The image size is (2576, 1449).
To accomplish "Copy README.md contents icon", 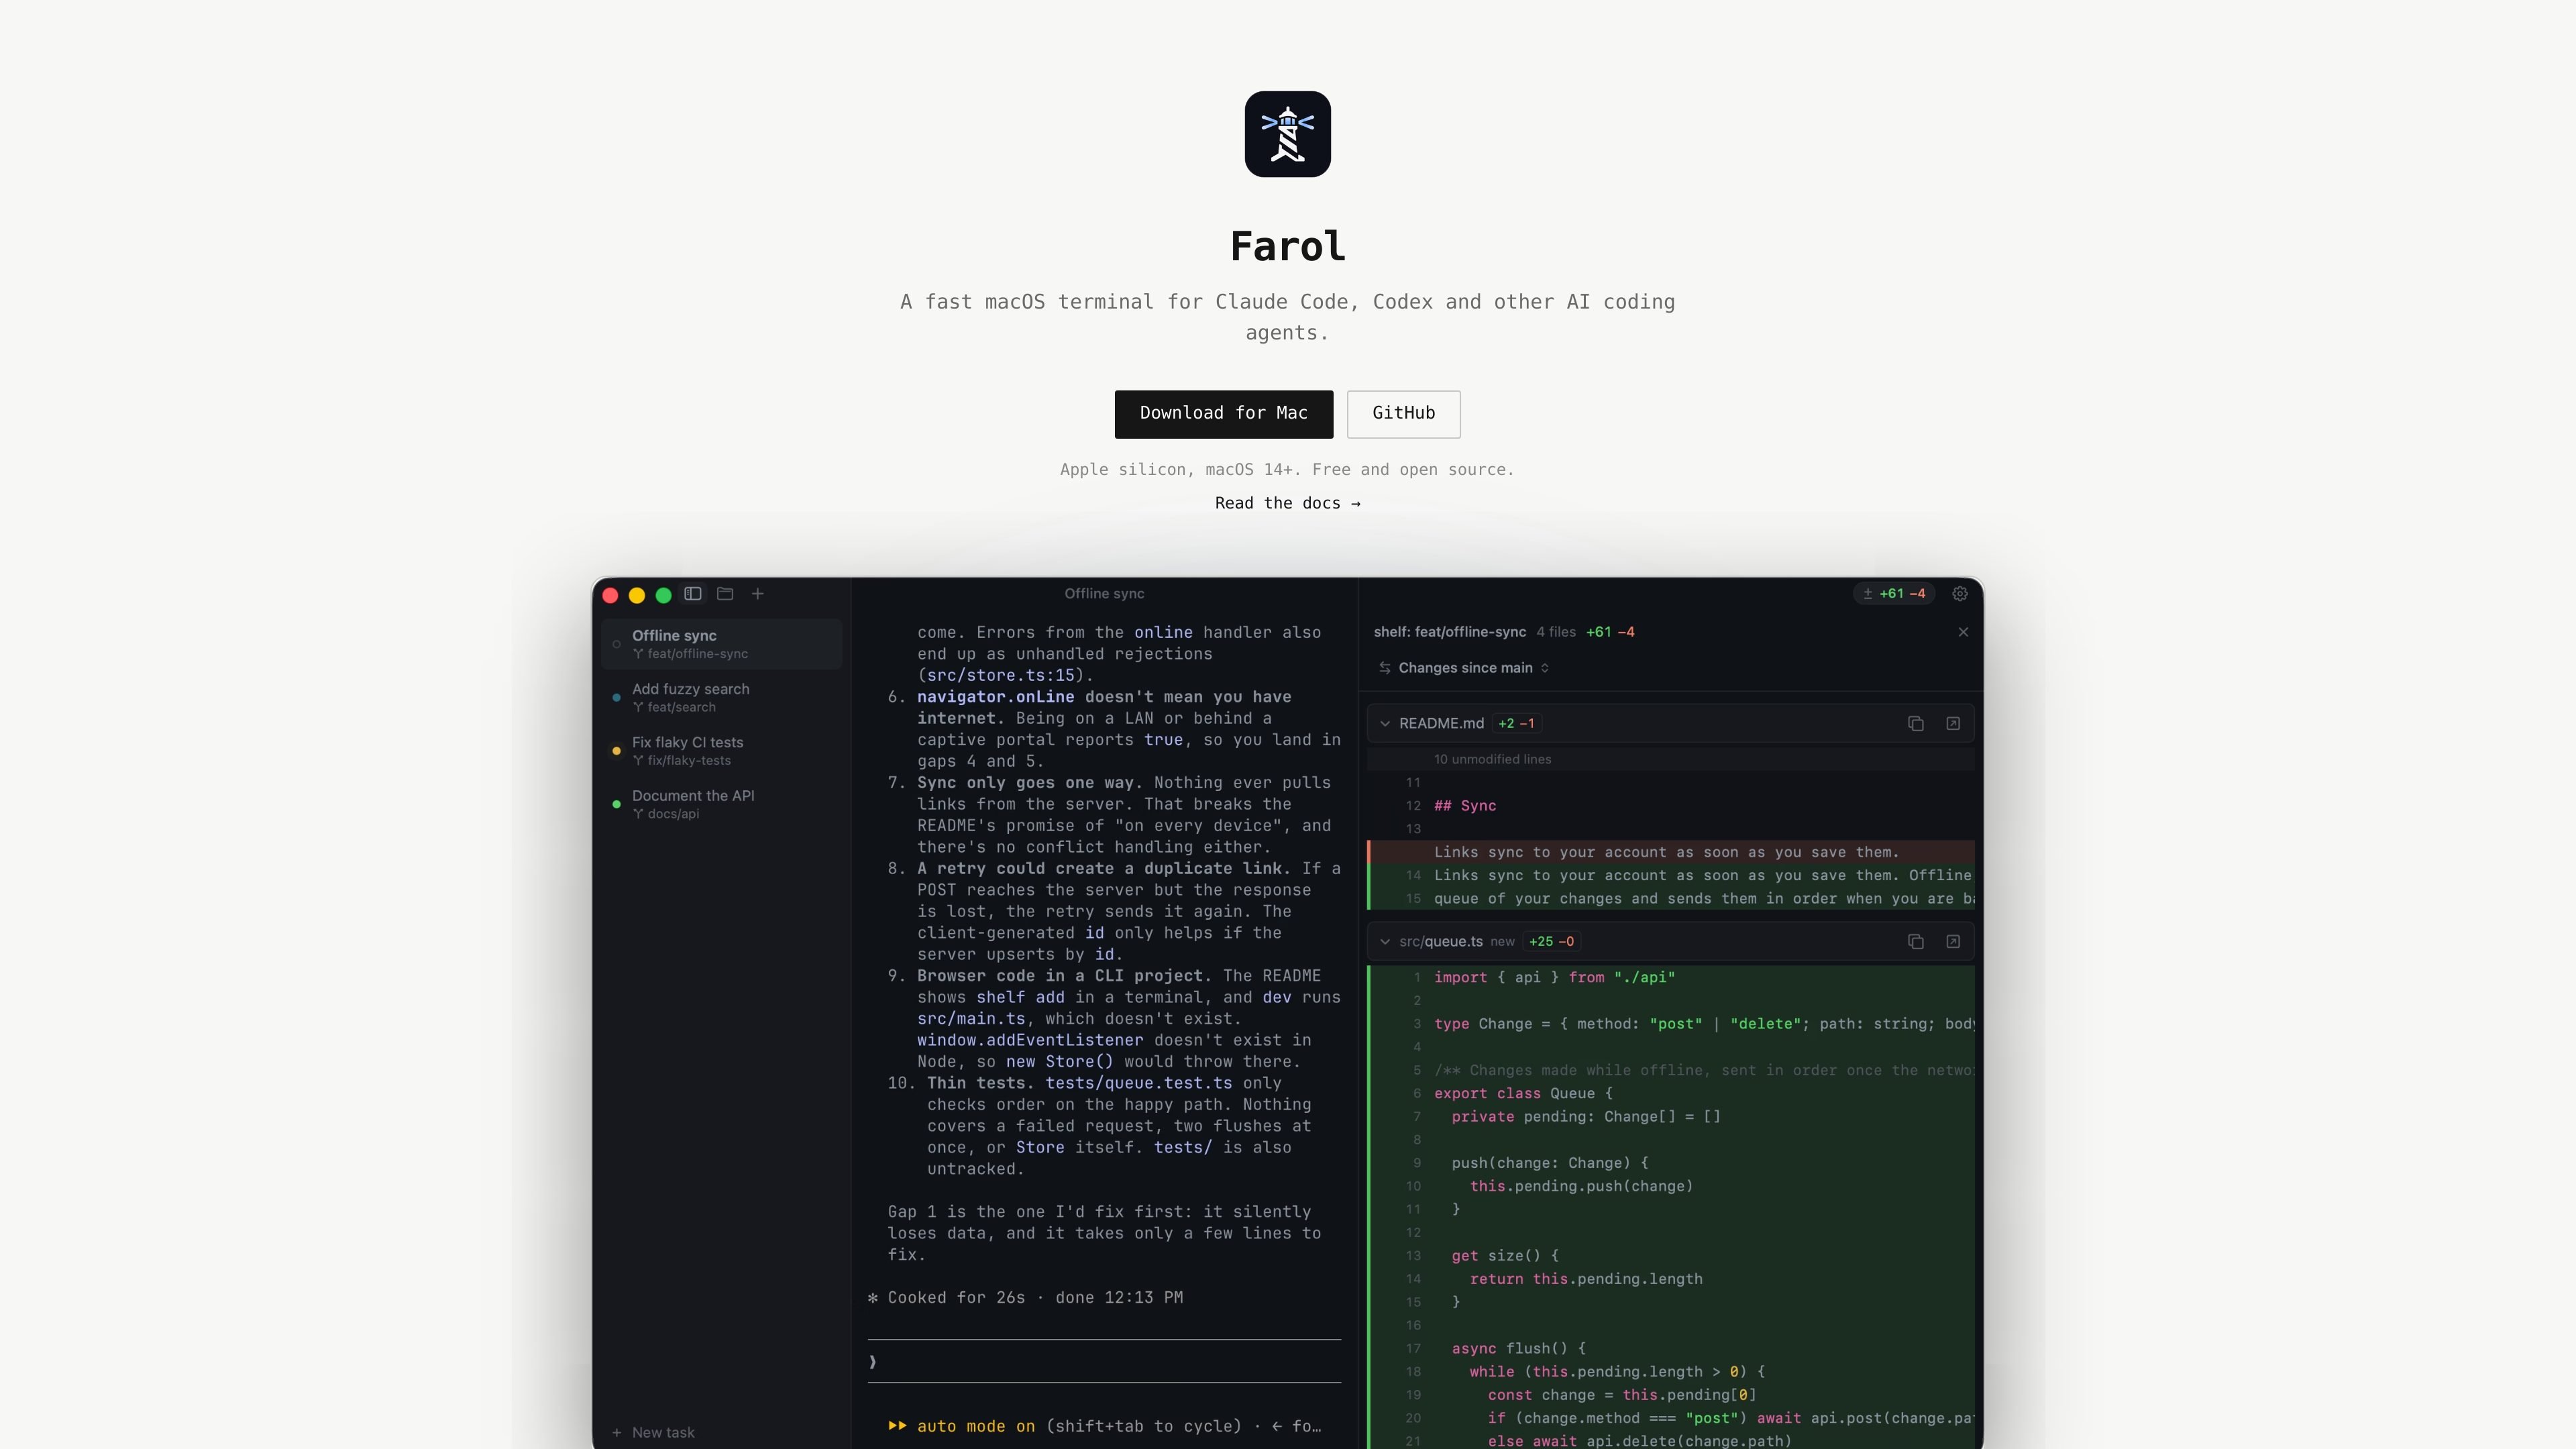I will coord(1915,724).
